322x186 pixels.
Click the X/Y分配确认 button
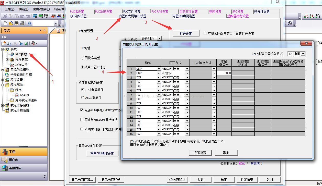point(177,180)
